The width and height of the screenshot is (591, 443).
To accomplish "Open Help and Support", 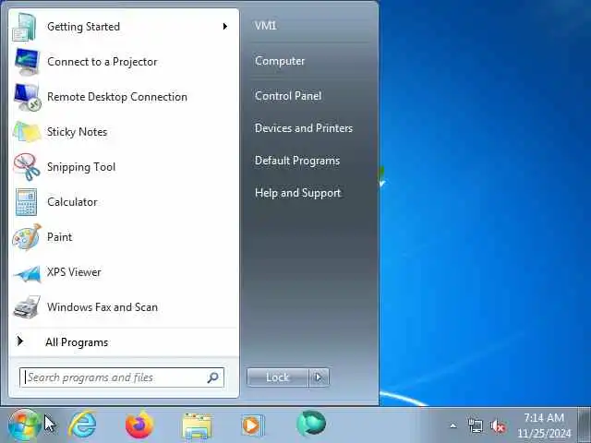I will pos(297,193).
